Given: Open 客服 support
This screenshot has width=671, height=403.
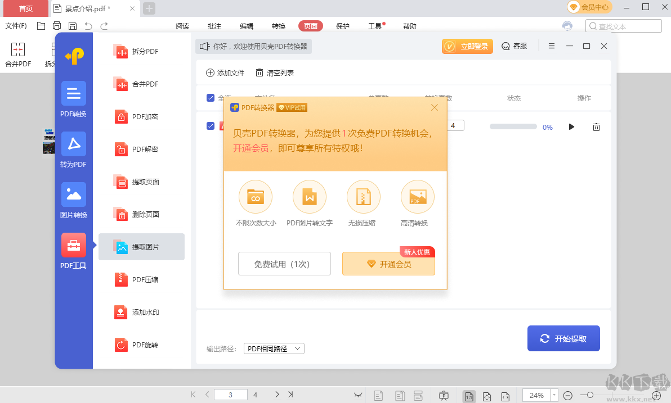Looking at the screenshot, I should pos(515,46).
